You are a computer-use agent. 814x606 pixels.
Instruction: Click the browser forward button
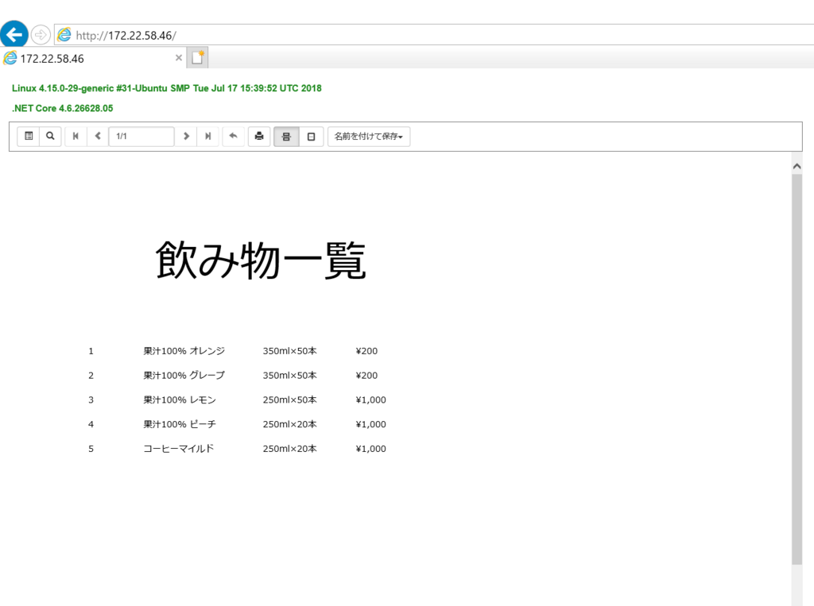point(41,35)
